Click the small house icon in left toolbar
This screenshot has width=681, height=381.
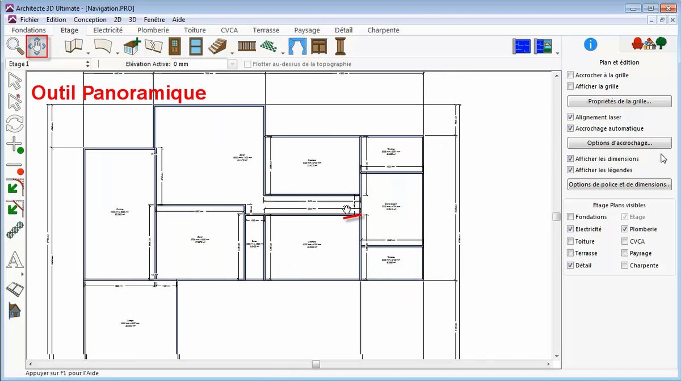(x=15, y=311)
